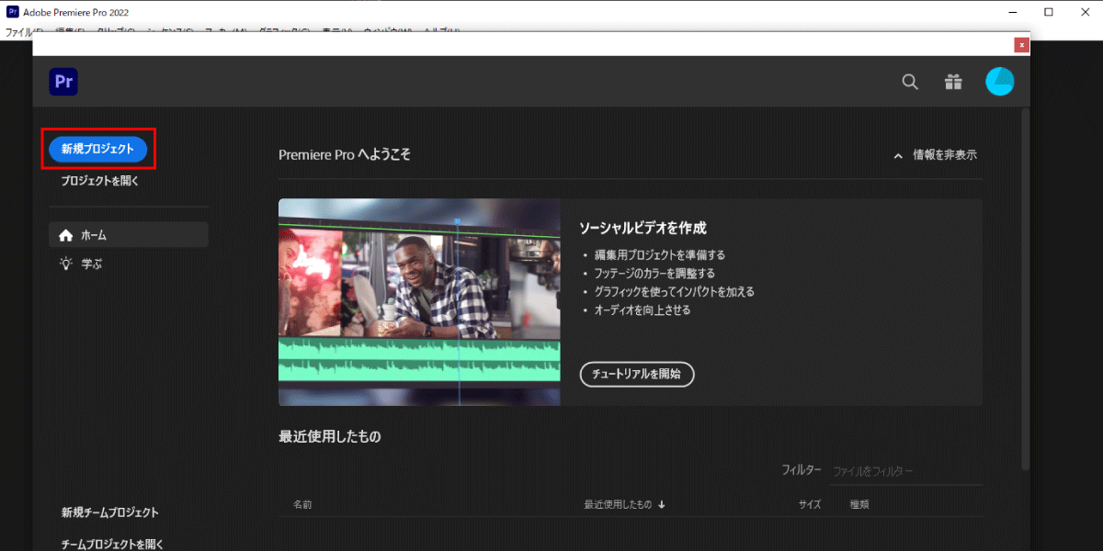Collapse welcome section via 情報を非表示
This screenshot has width=1103, height=551.
click(935, 155)
